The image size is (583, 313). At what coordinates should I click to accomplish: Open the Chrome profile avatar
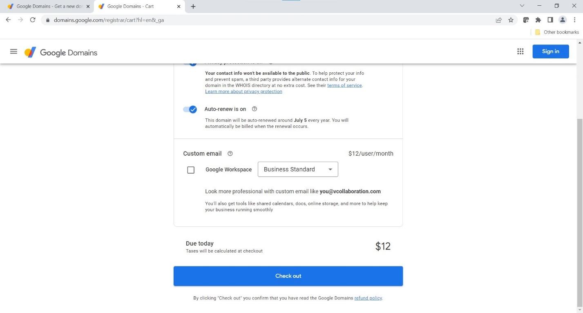pyautogui.click(x=563, y=20)
